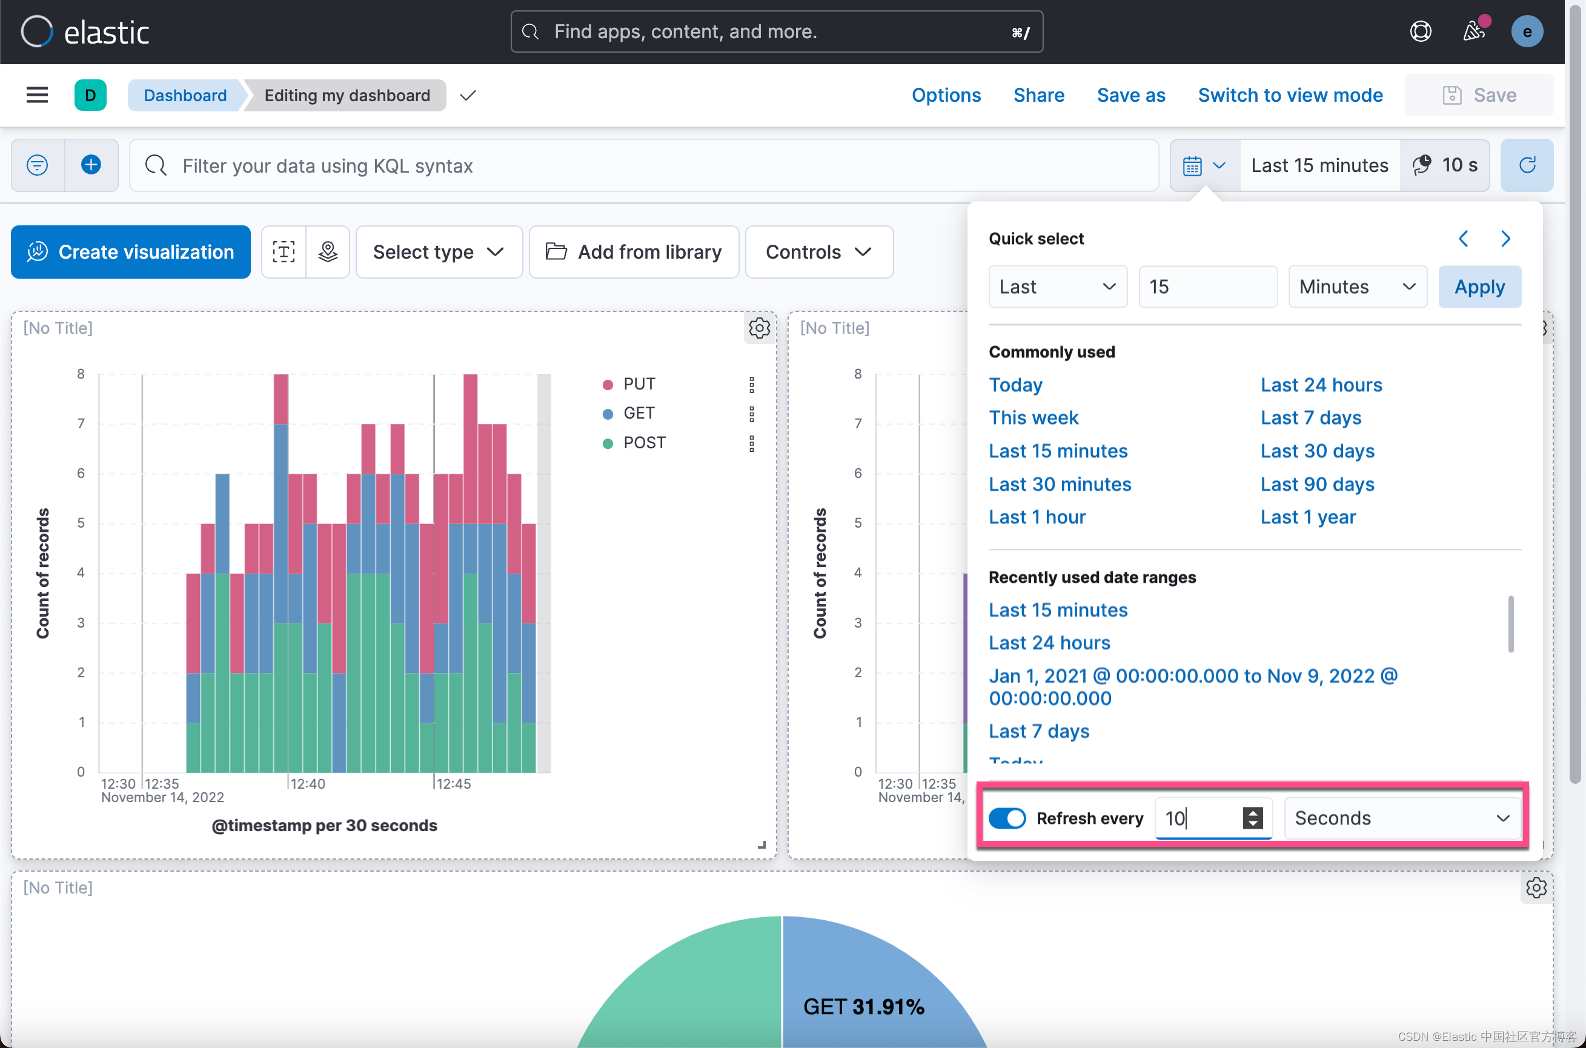Viewport: 1586px width, 1048px height.
Task: Open the PUT legend item options
Action: coord(751,384)
